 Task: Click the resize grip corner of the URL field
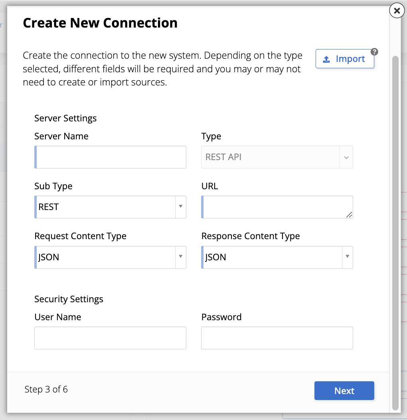[350, 216]
